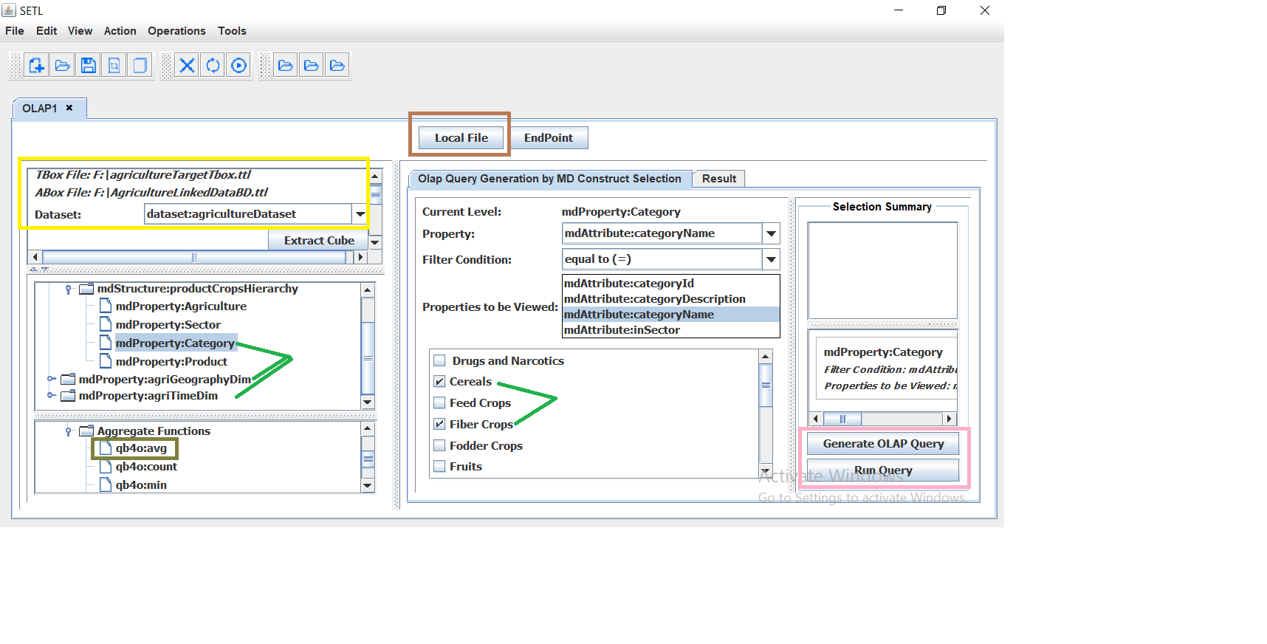
Task: Click the file icon beside mdProperty:Sector
Action: coord(106,324)
